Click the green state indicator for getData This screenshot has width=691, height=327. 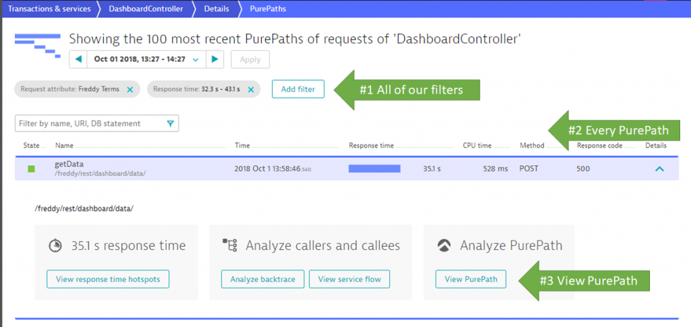tap(31, 169)
